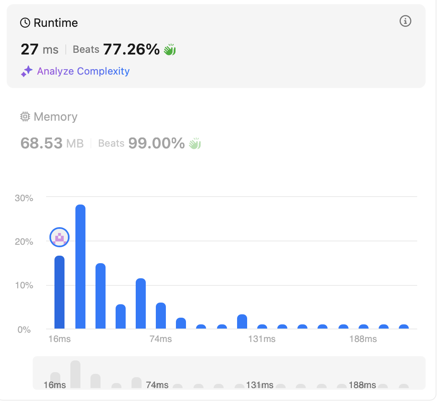Open the Analyze Complexity link
Screen dimensions: 444x404
tap(83, 71)
